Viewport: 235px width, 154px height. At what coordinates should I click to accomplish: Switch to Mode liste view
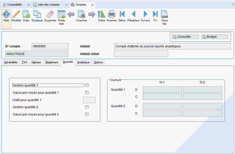(62, 17)
